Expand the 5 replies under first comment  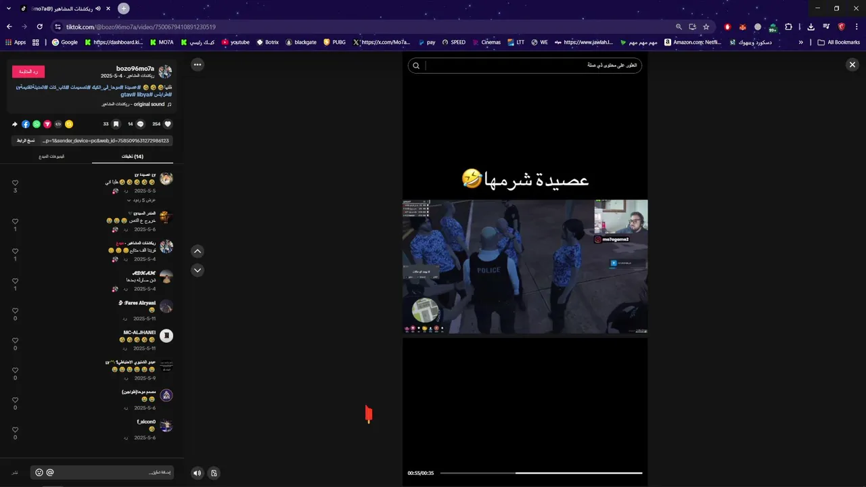coord(141,200)
